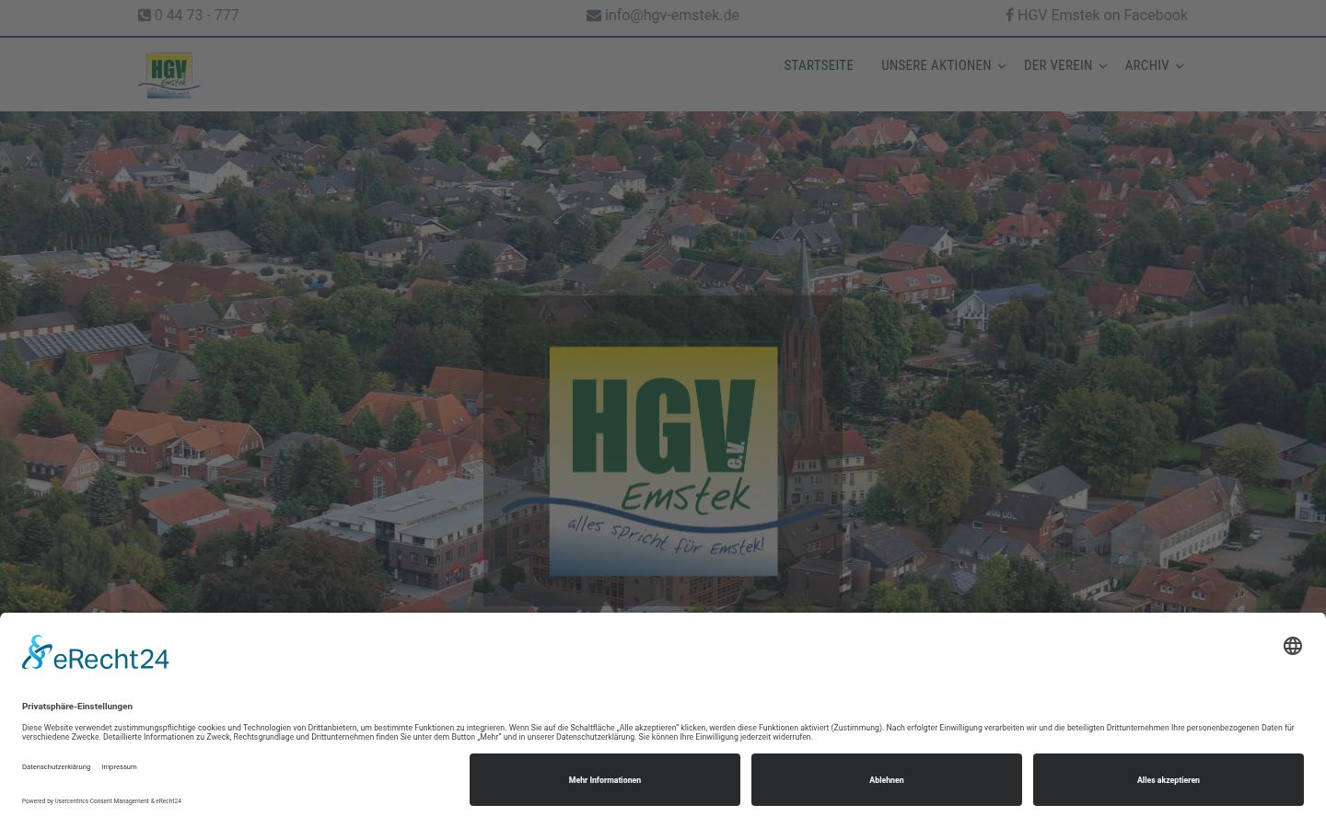The height and width of the screenshot is (828, 1326).
Task: Open the Der Verein menu
Action: point(1058,65)
